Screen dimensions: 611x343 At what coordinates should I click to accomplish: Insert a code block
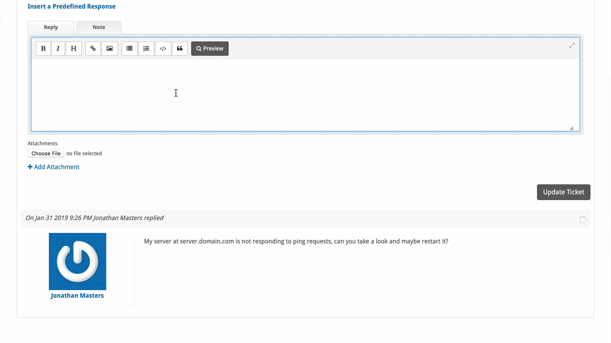point(163,49)
